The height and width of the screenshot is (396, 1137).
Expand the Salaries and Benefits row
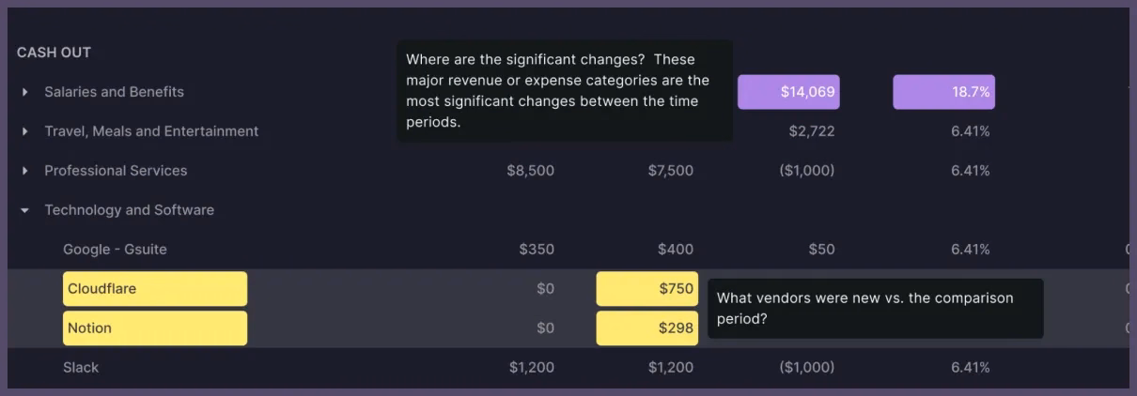tap(25, 92)
